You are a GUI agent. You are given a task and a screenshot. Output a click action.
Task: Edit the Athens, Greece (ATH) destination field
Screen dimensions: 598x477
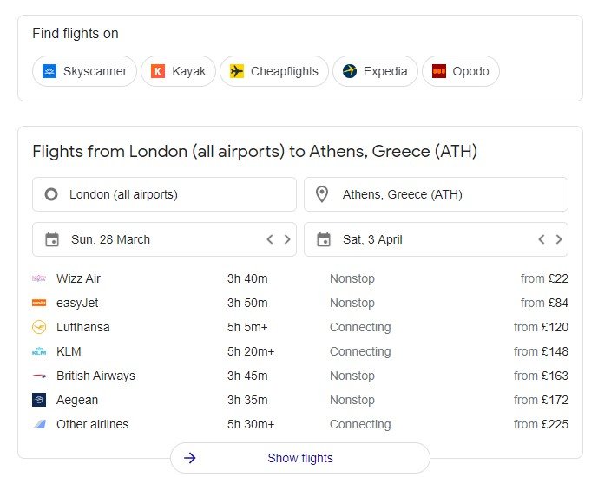436,194
